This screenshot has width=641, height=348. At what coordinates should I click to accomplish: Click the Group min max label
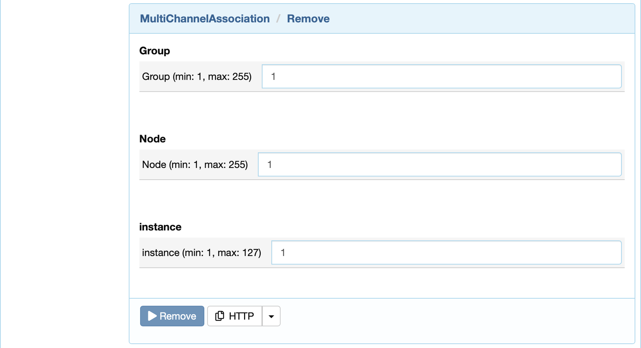197,76
